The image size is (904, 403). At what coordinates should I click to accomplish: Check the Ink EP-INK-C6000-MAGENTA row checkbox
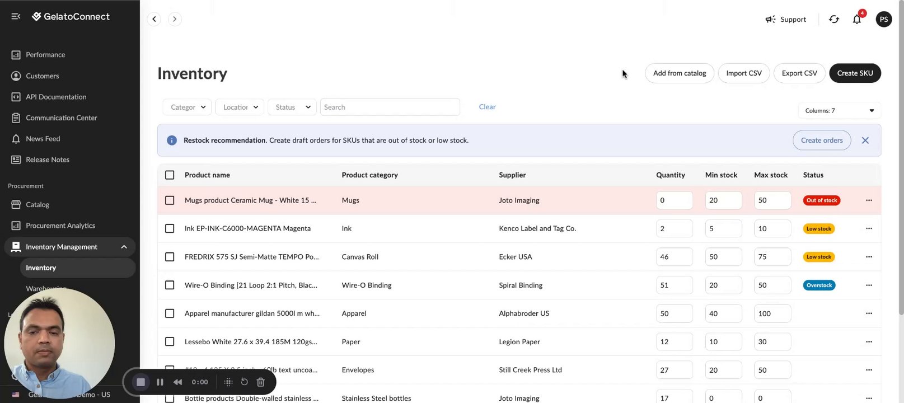coord(170,228)
